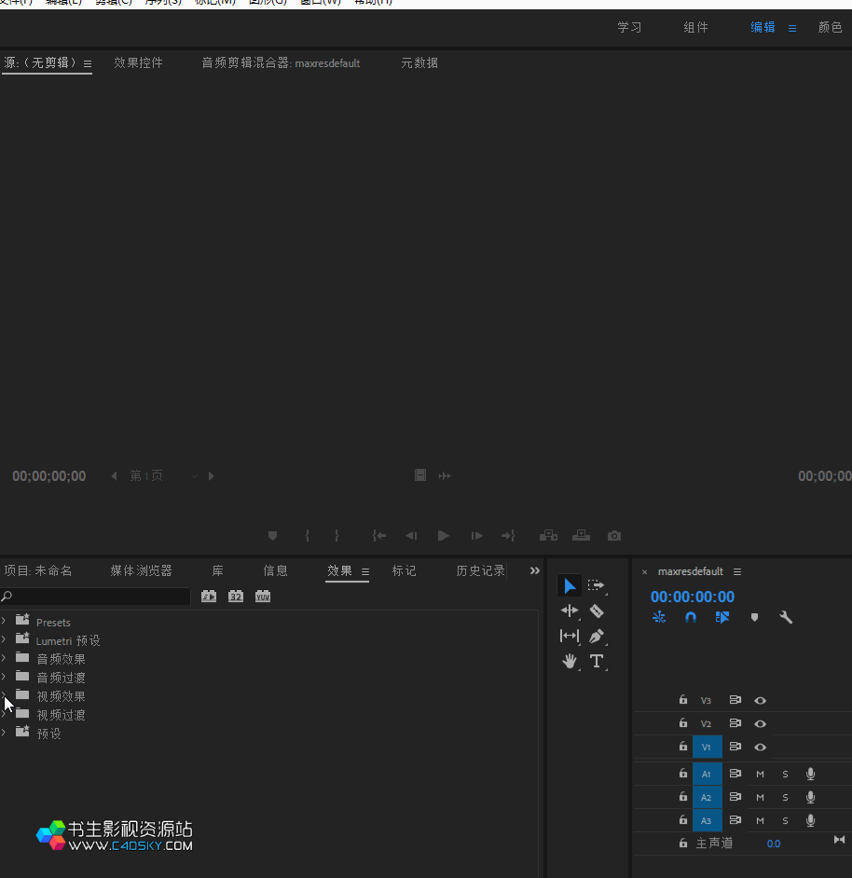This screenshot has width=852, height=878.
Task: Select the Hand tool
Action: pyautogui.click(x=570, y=662)
